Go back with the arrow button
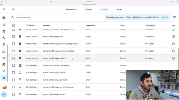Viewport: 179px width, 100px height. click(x=13, y=9)
